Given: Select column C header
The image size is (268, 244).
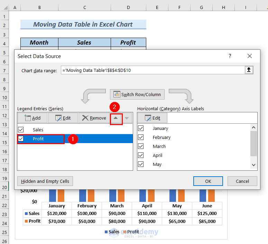Looking at the screenshot, I should tap(85, 8).
